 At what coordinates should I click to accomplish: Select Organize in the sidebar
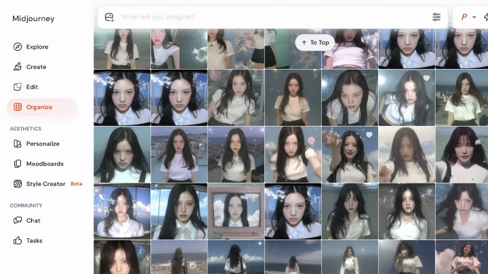click(42, 107)
